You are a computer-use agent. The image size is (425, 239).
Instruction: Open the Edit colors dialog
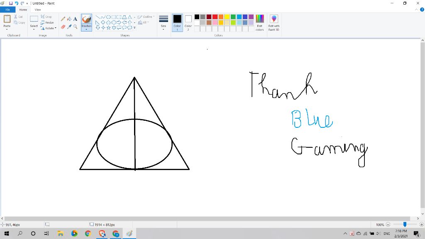pyautogui.click(x=260, y=23)
